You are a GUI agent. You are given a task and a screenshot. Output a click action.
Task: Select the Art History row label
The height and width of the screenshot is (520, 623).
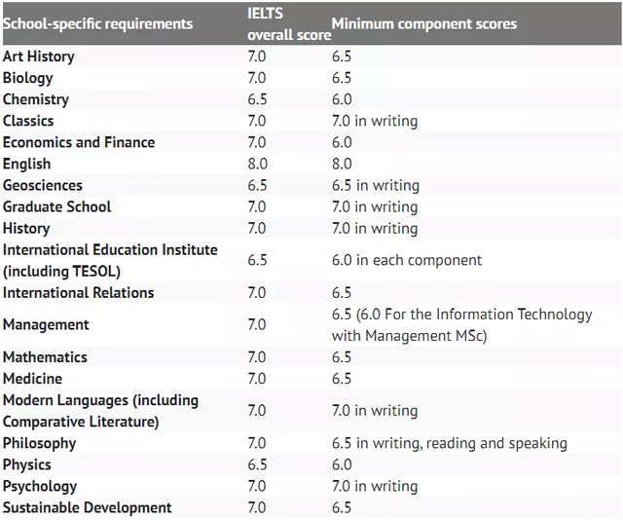[39, 56]
